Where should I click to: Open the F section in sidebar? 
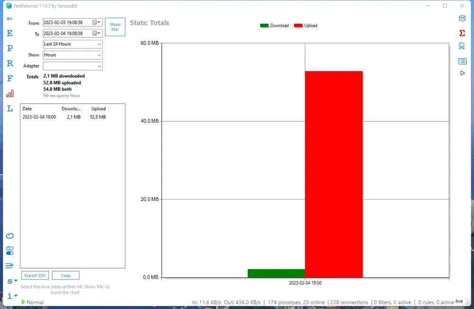point(9,78)
